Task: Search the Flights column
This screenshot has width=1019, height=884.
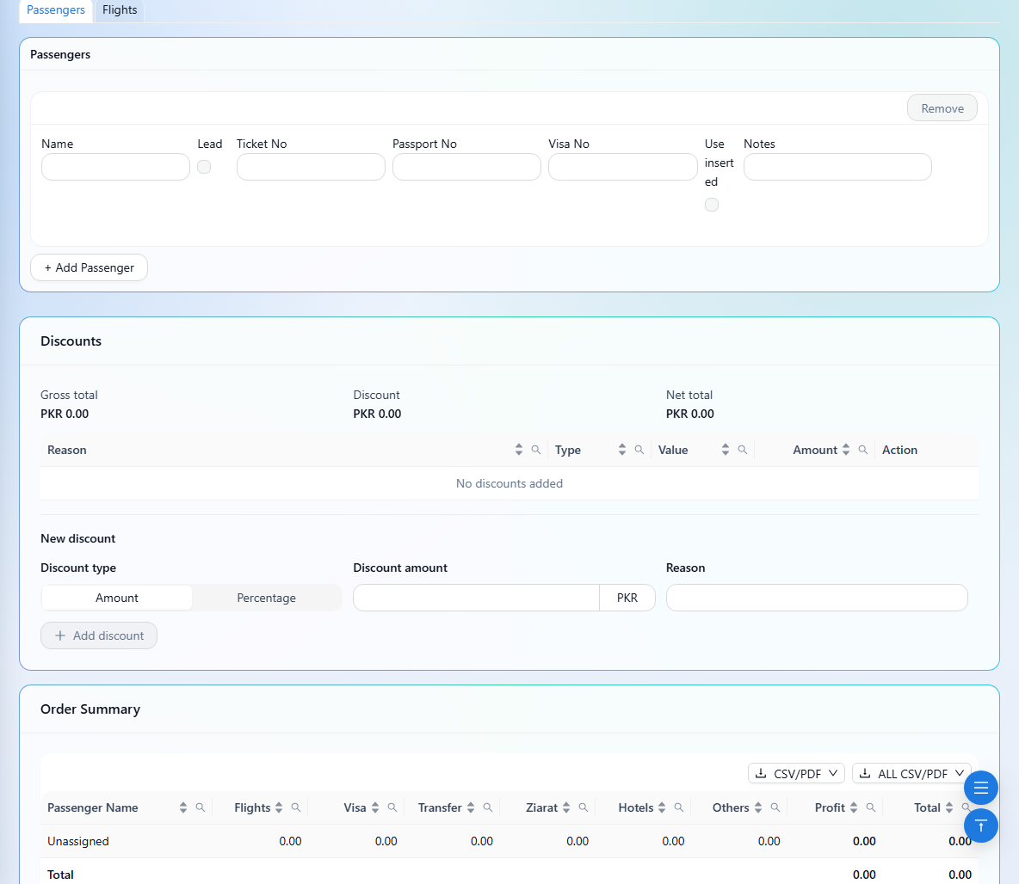Action: [x=296, y=807]
